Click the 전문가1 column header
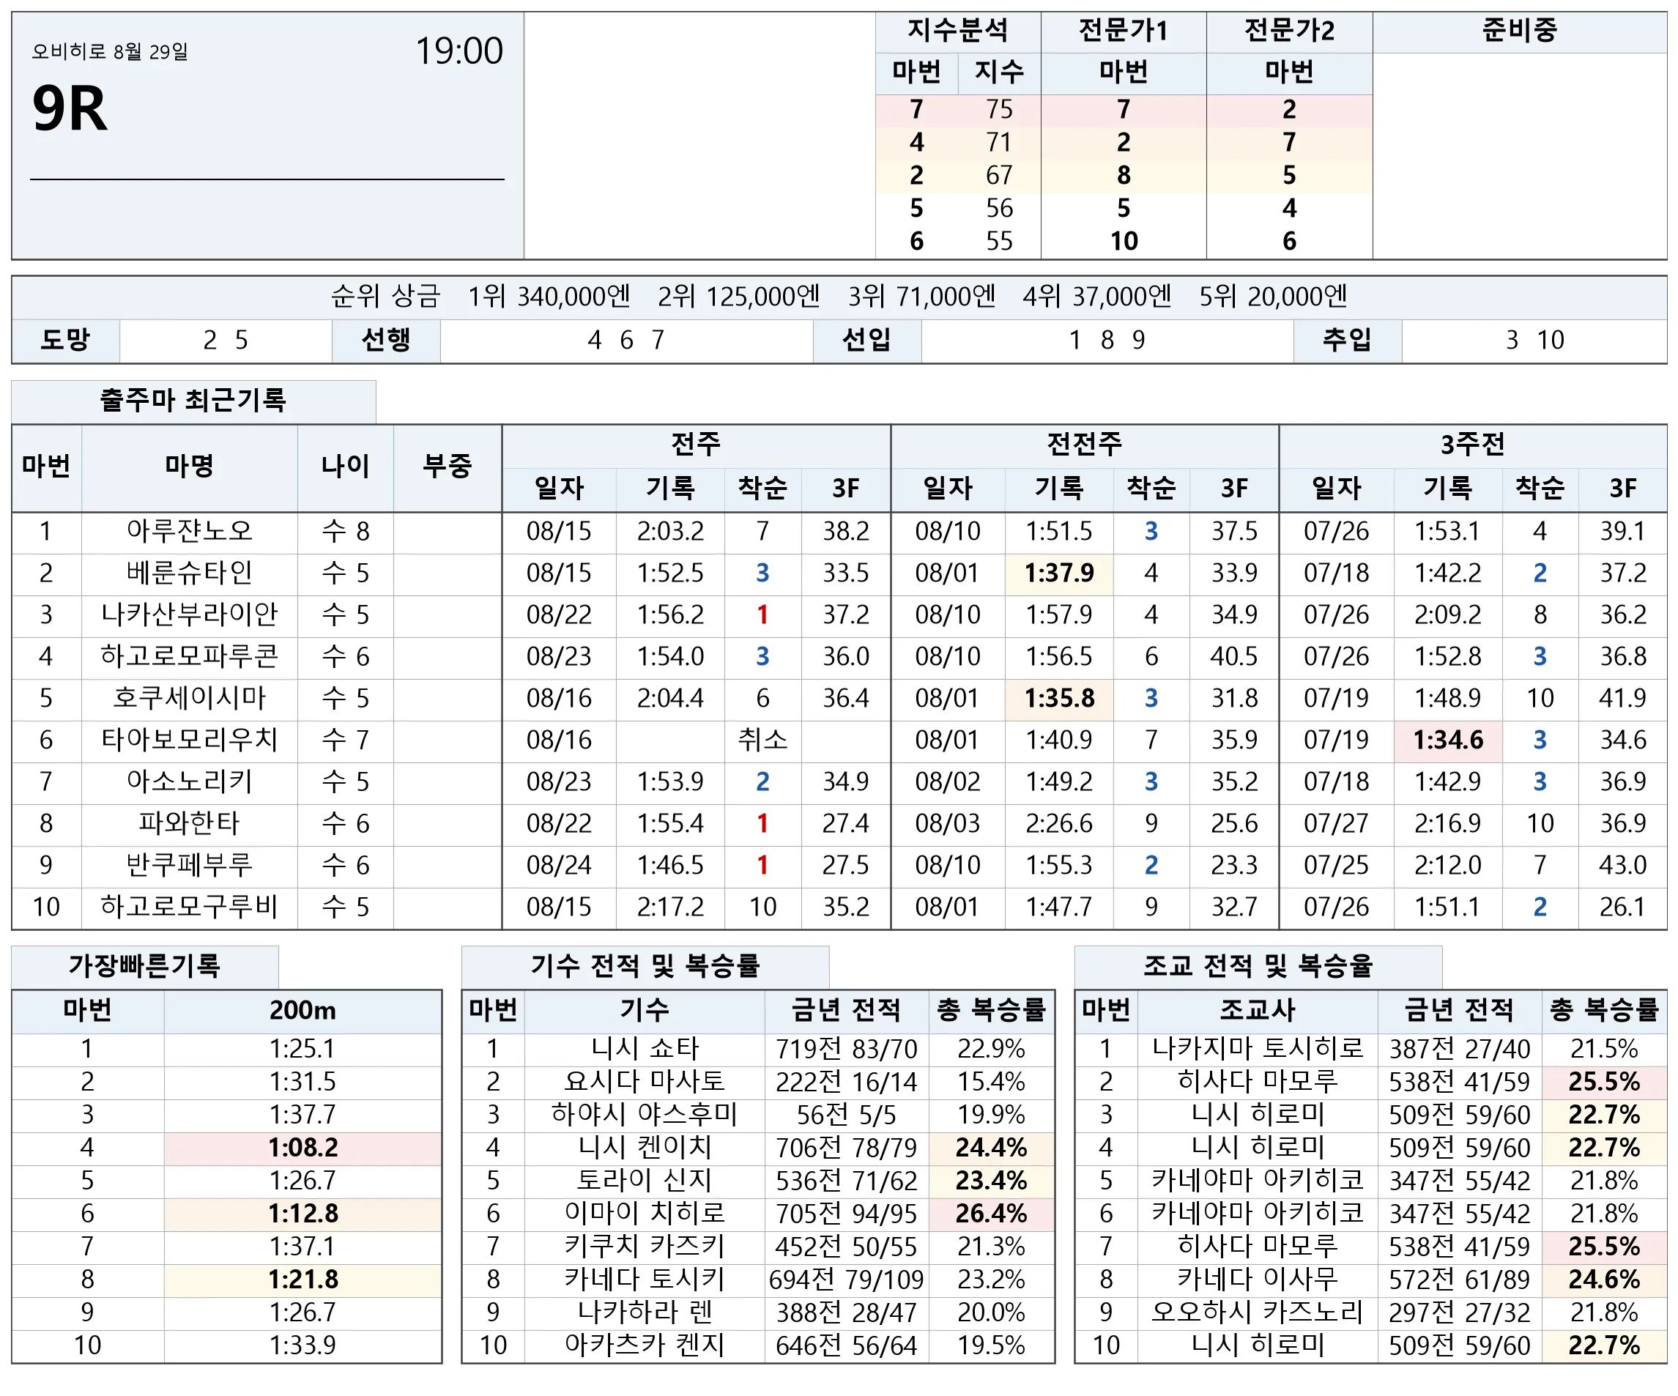 [x=1123, y=31]
